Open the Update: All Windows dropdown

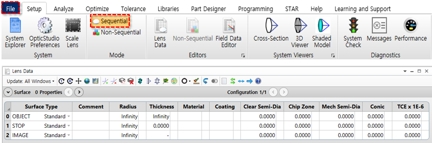coord(31,81)
